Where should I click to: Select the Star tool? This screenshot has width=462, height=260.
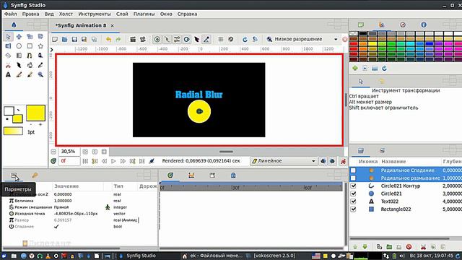[x=40, y=46]
